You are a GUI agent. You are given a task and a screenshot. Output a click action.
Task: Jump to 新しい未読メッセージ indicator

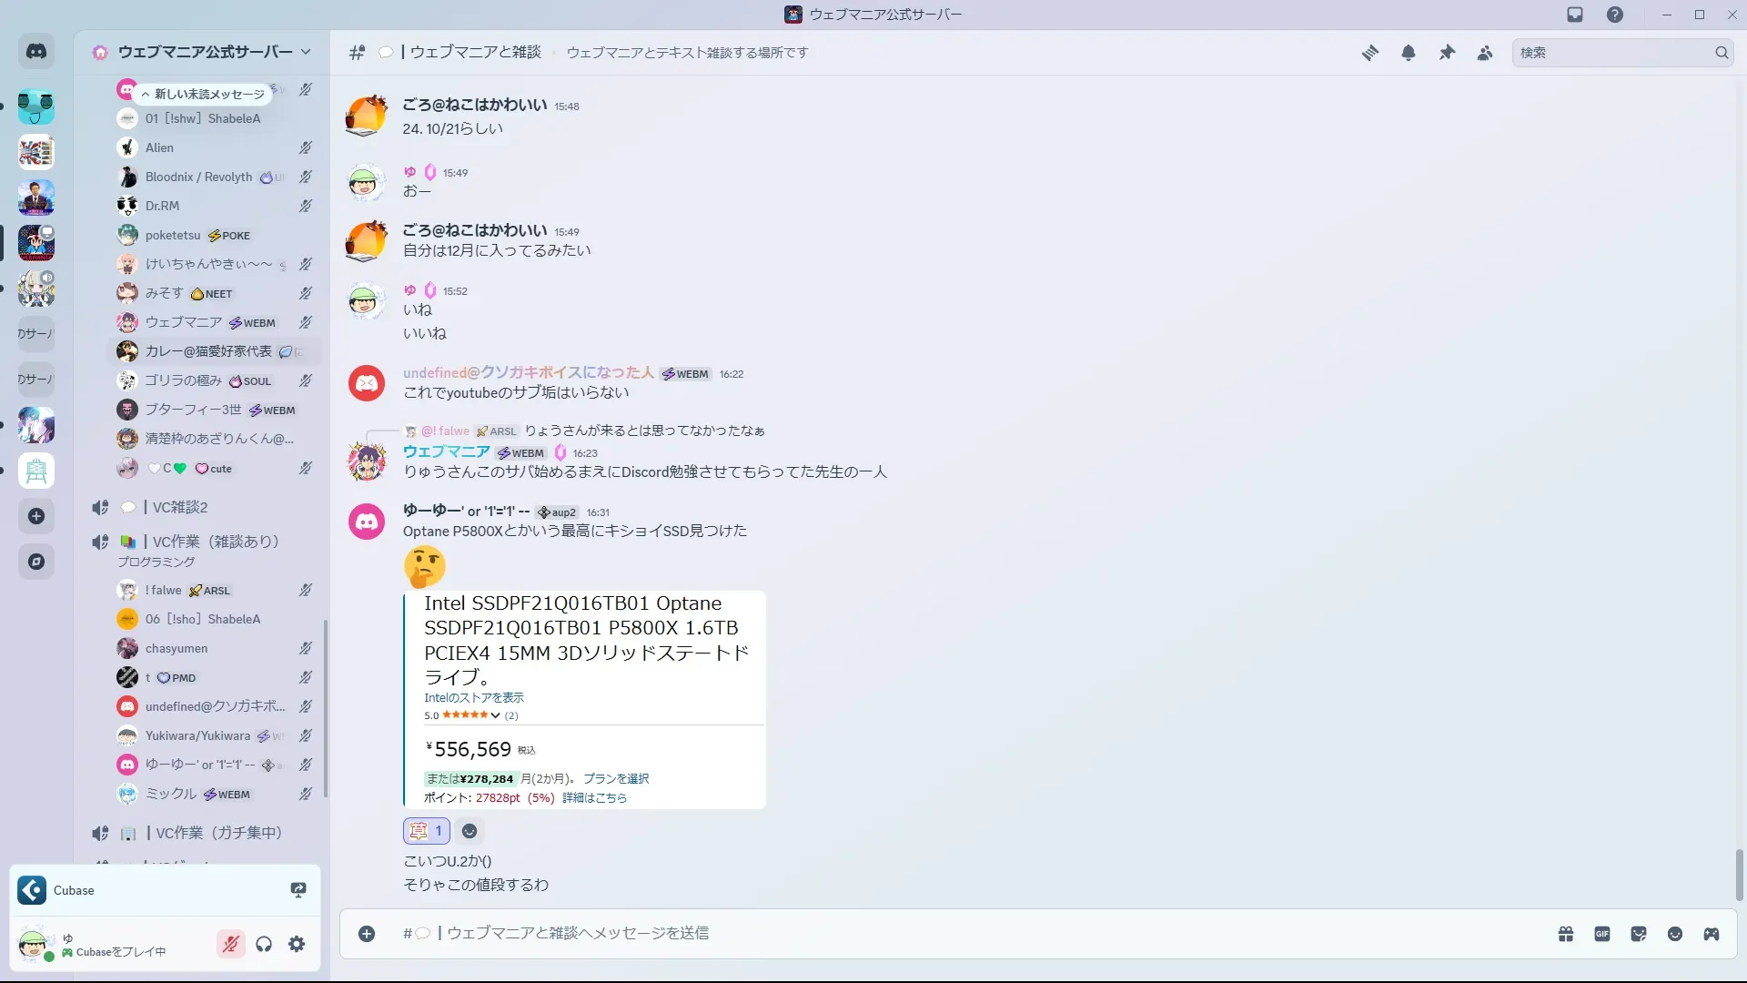click(x=202, y=94)
